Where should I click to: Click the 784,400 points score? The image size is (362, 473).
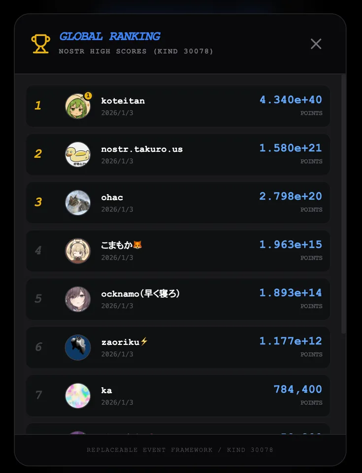coord(297,389)
